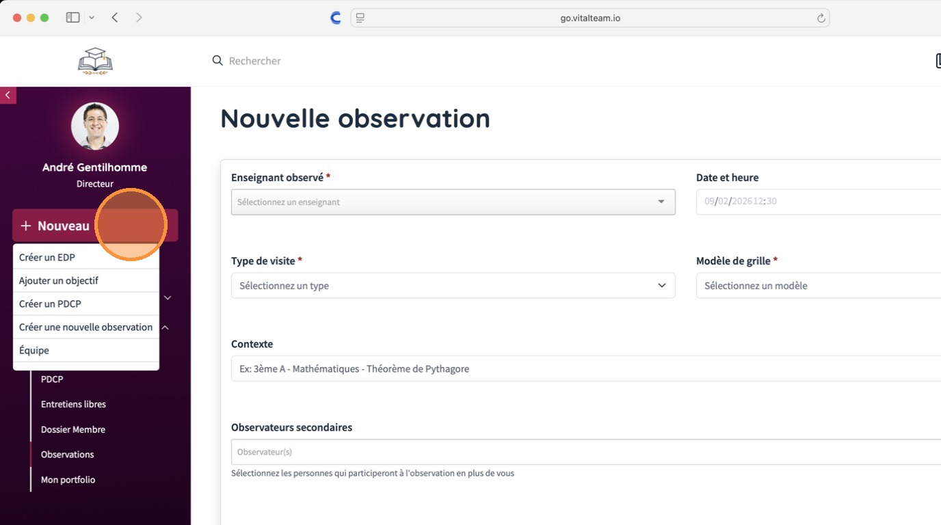Select Créer une nouvelle observation
Viewport: 941px width, 525px height.
click(x=85, y=327)
